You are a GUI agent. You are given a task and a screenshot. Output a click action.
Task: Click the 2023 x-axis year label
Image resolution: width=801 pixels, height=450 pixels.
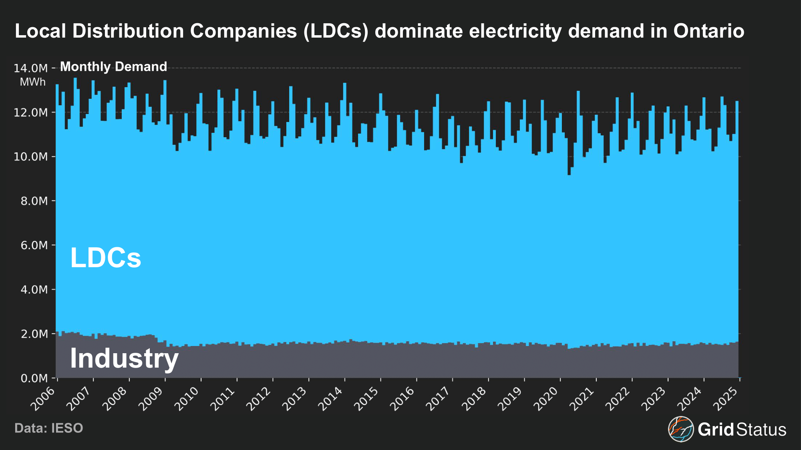pyautogui.click(x=654, y=399)
